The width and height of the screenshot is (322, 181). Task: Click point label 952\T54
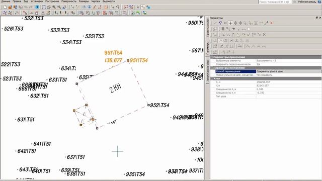pyautogui.click(x=159, y=105)
